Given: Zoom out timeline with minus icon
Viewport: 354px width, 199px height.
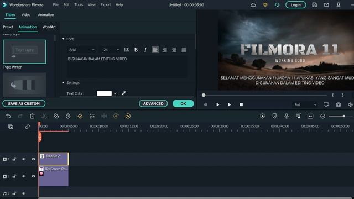Looking at the screenshot, I should click(x=322, y=116).
